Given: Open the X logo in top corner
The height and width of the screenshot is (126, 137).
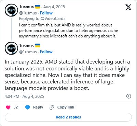Looking at the screenshot, I should [x=128, y=7].
